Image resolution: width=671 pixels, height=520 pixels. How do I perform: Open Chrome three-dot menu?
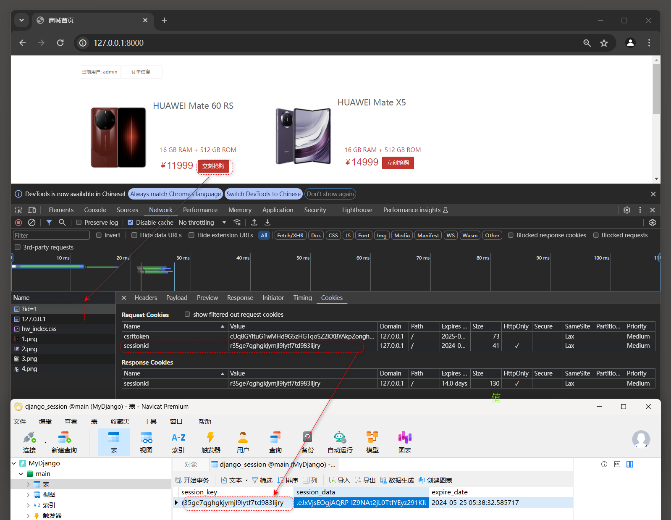(649, 43)
